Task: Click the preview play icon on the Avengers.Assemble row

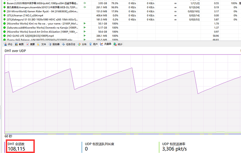Action: (85, 7)
